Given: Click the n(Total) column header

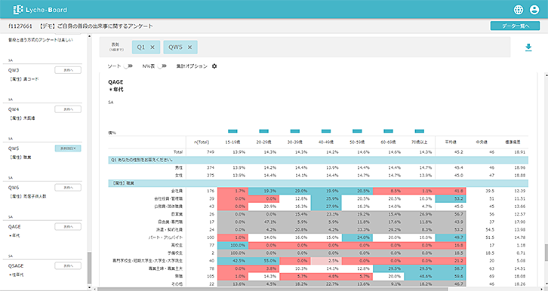Looking at the screenshot, I should 202,142.
